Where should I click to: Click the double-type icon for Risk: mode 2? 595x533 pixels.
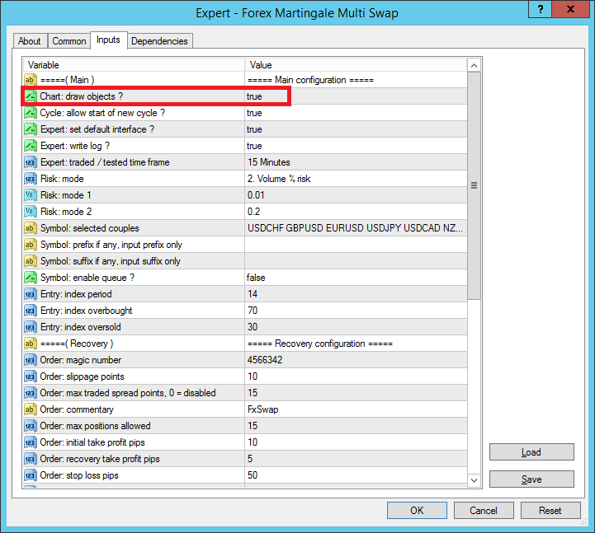point(31,212)
